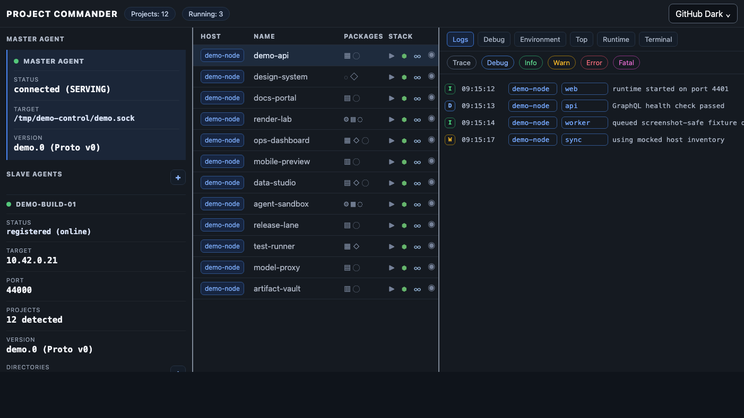The height and width of the screenshot is (418, 744).
Task: Toggle the Warn log level filter
Action: (561, 63)
